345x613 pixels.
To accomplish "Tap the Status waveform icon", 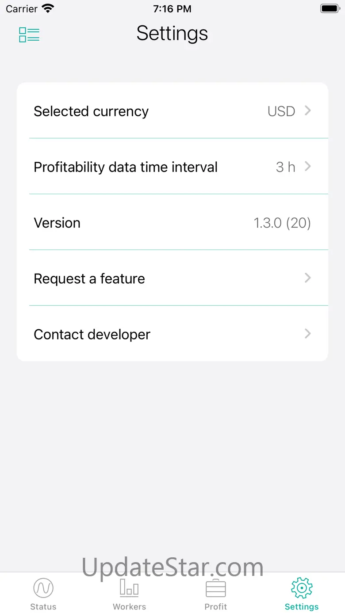I will 43,588.
